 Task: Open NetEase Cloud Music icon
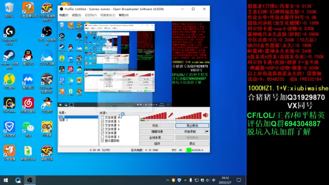point(28,105)
